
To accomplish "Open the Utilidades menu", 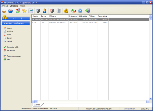I will 14,6.
